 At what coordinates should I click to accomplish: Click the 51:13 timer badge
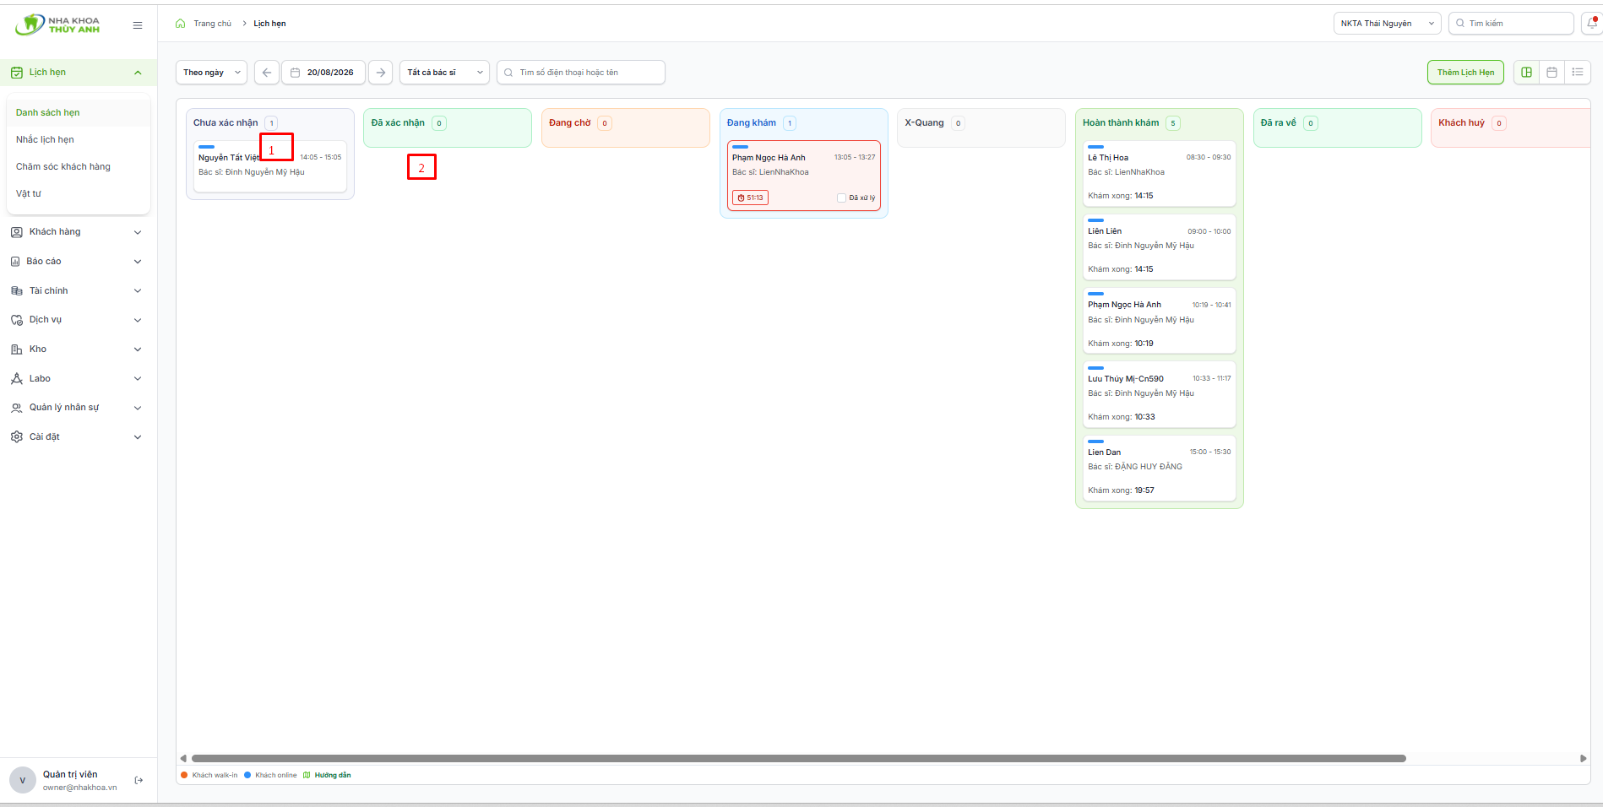coord(750,198)
